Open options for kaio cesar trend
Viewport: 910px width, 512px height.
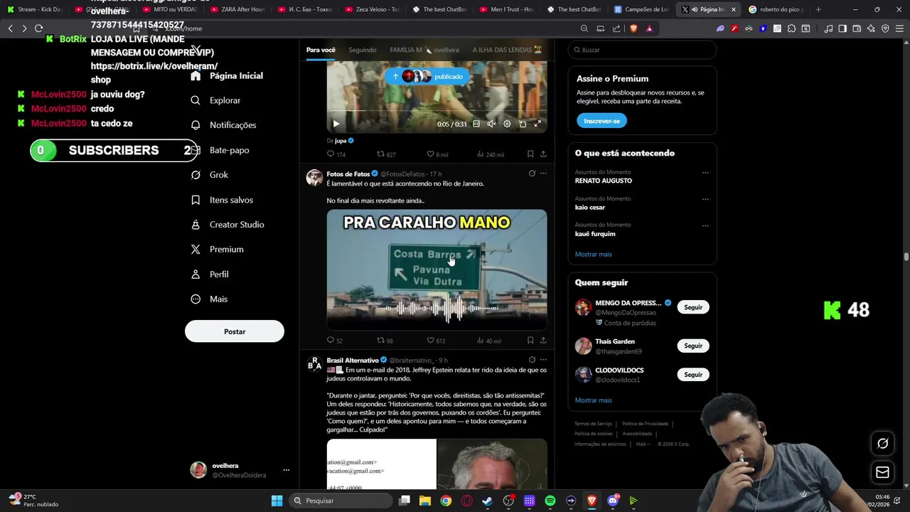[705, 199]
